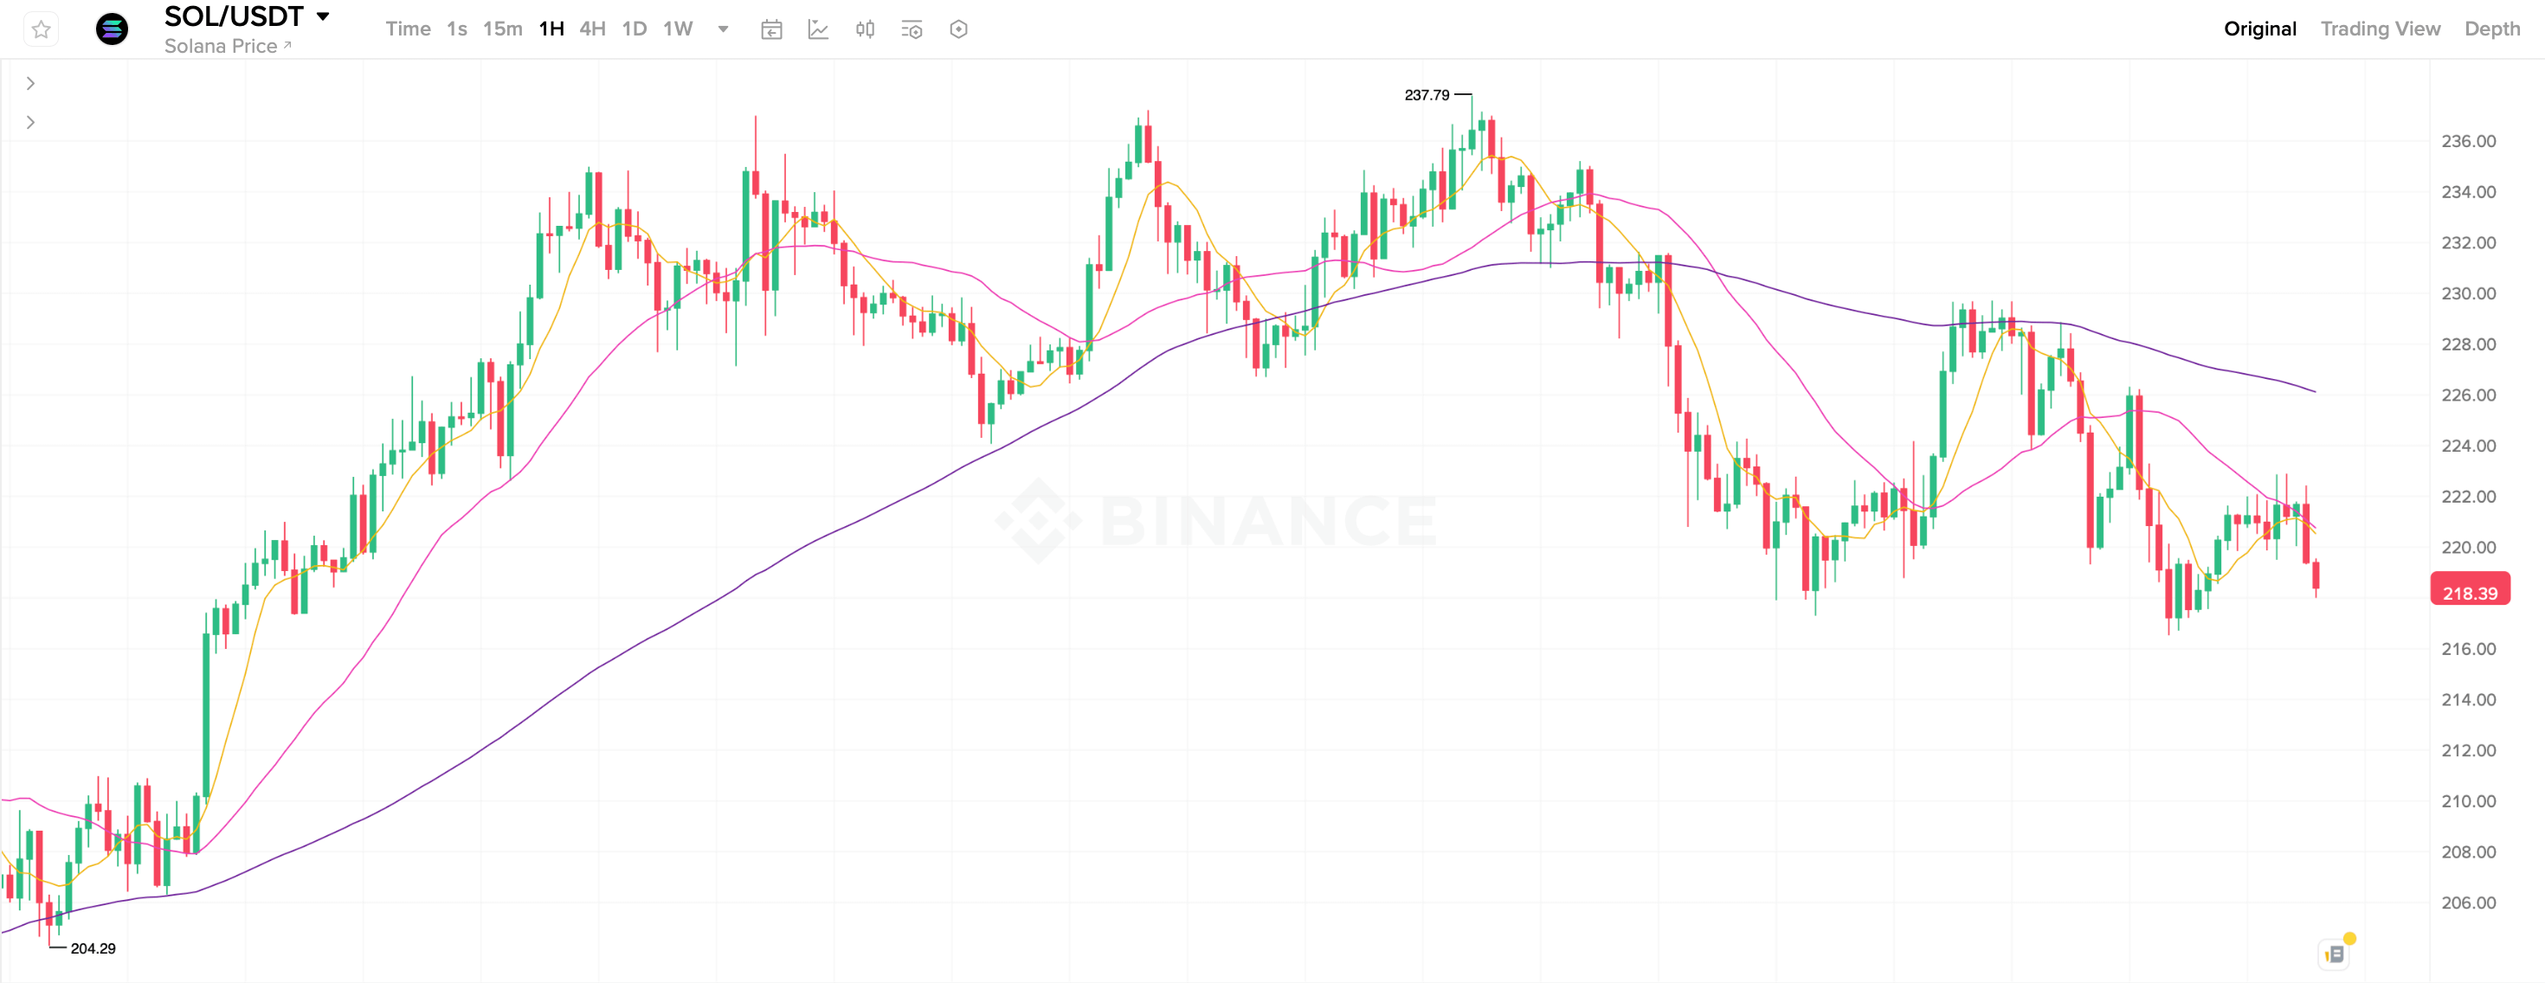The image size is (2545, 983).
Task: Click the Solana coin logo
Action: (x=112, y=29)
